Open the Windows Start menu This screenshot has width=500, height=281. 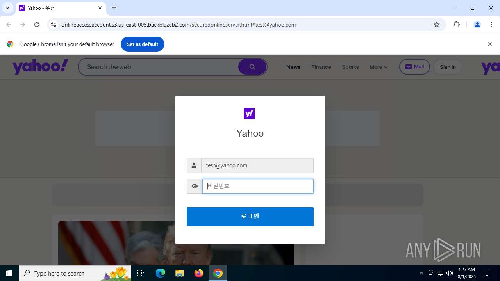(9, 273)
